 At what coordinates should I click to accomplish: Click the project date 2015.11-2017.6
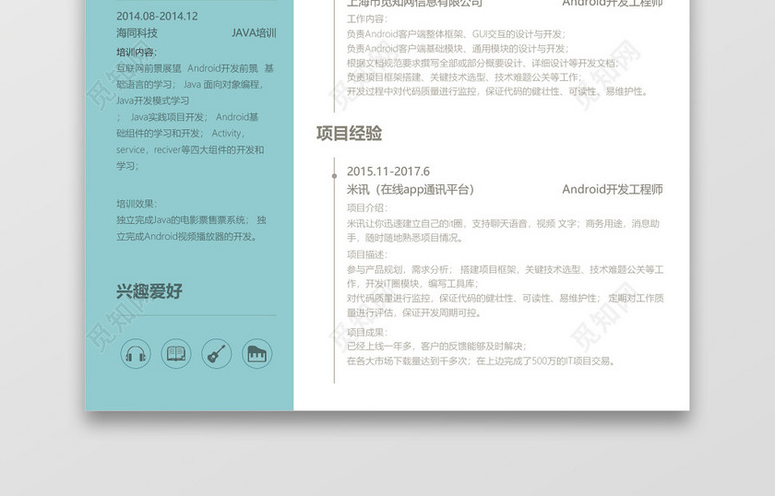pos(388,171)
